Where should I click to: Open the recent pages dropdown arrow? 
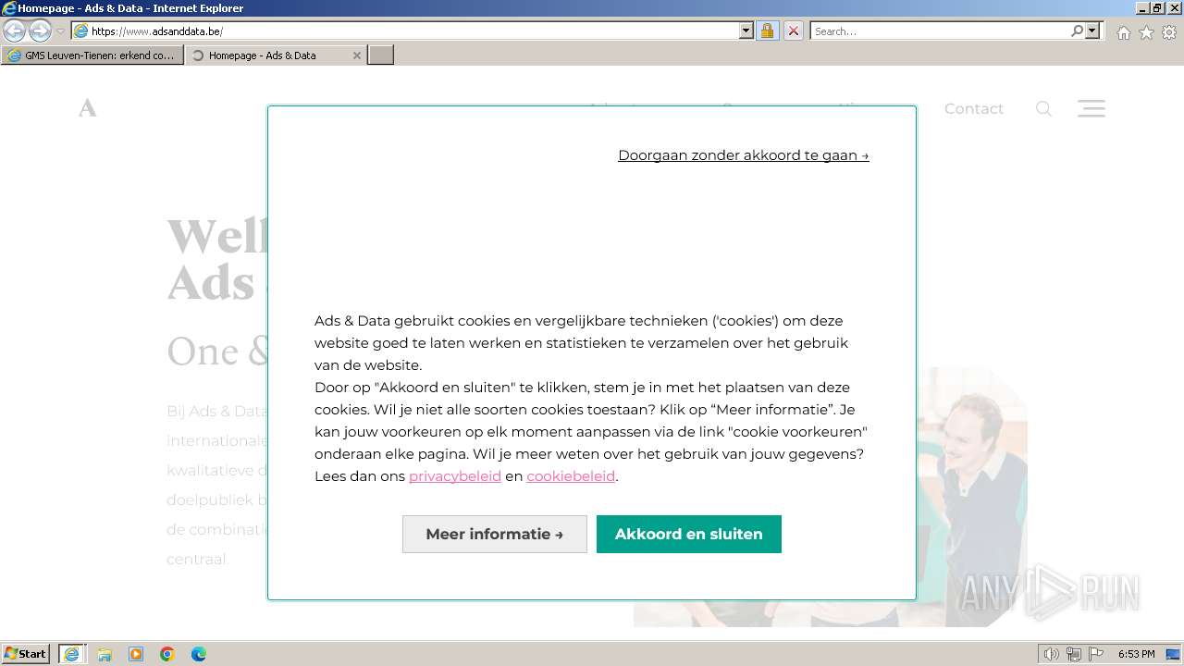(x=60, y=31)
